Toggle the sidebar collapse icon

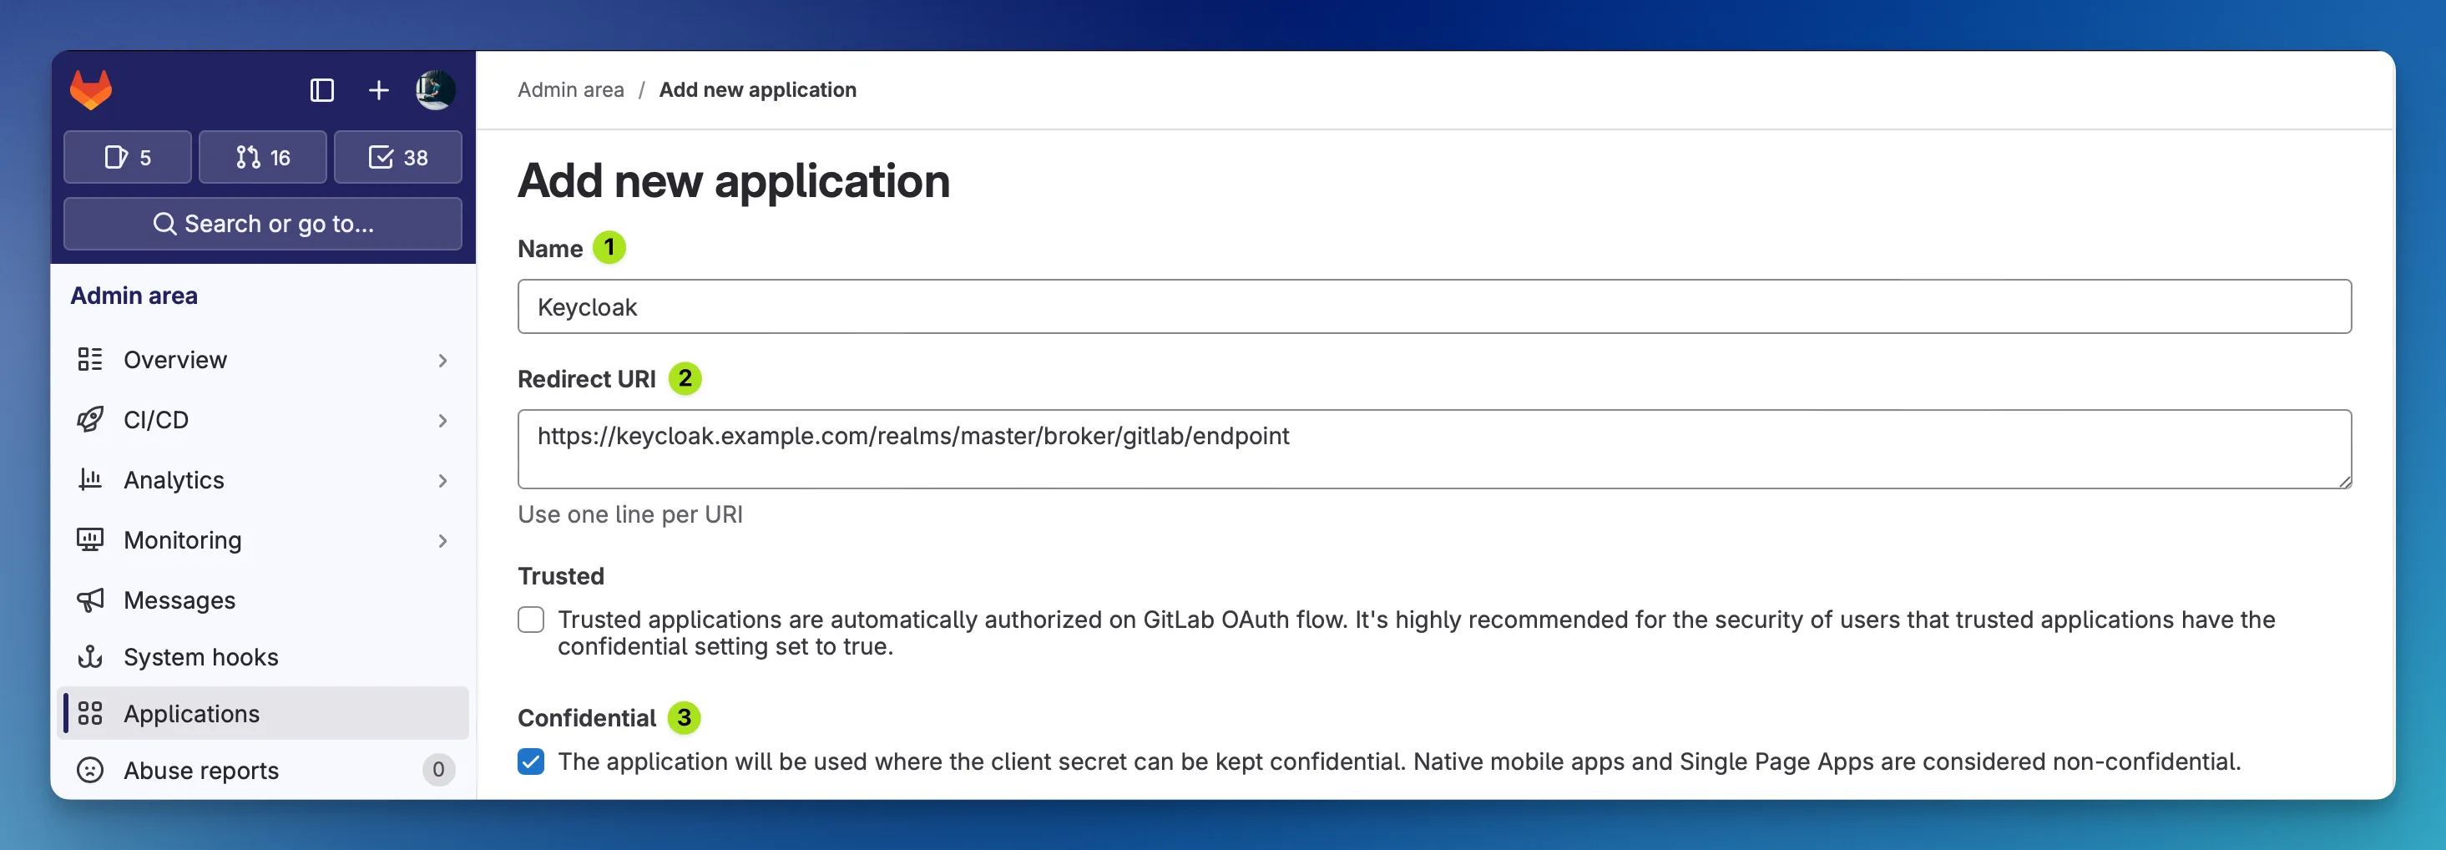point(322,90)
